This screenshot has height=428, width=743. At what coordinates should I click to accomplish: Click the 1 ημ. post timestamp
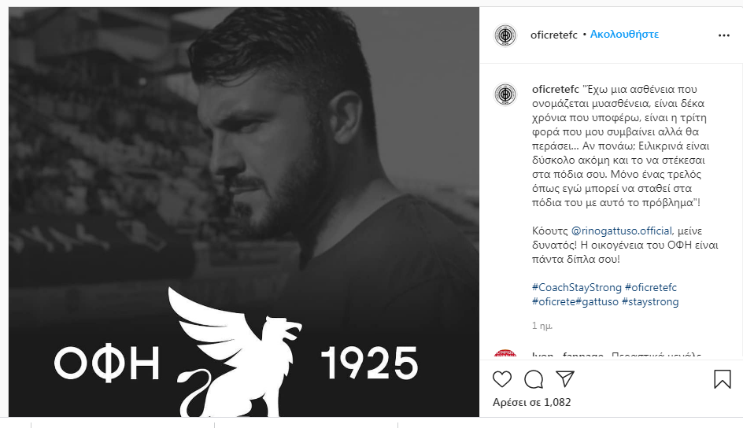click(x=542, y=326)
